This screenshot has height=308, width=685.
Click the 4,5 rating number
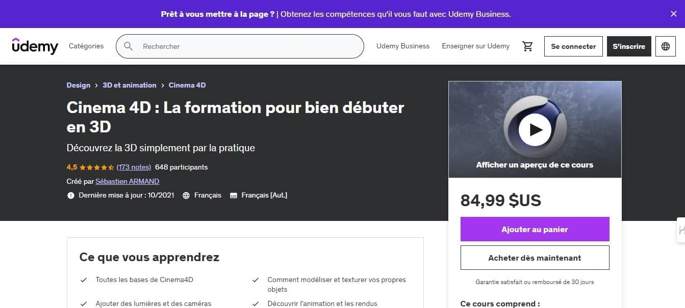point(72,167)
